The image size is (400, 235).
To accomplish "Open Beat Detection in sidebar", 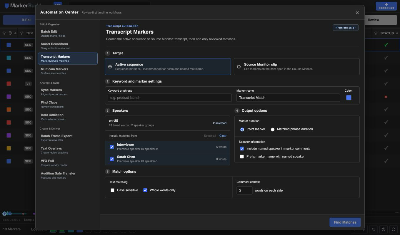I will click(68, 117).
